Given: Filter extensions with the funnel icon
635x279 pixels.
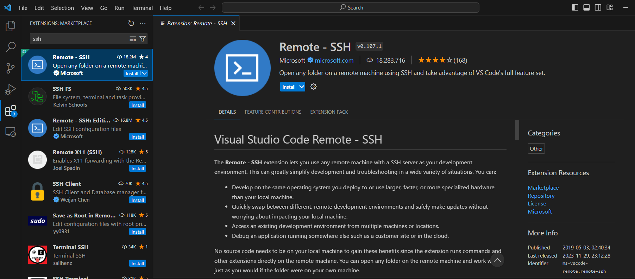Looking at the screenshot, I should tap(143, 39).
